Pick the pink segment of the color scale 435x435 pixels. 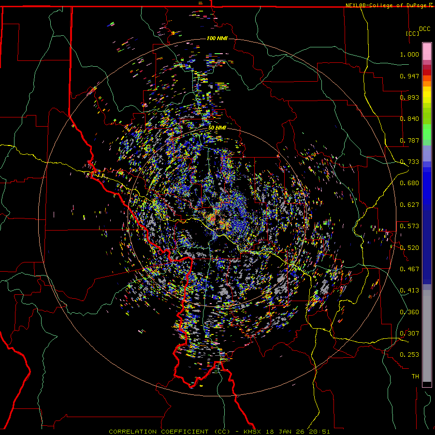tap(427, 52)
